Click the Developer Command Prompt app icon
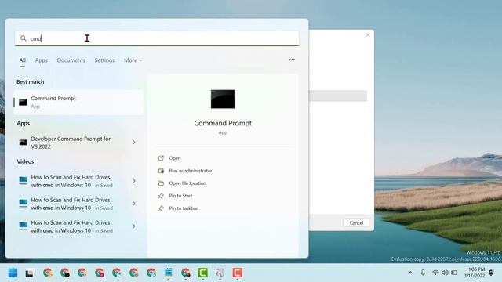The width and height of the screenshot is (502, 282). (23, 143)
